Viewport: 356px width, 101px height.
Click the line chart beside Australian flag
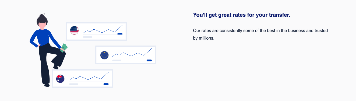pos(89,76)
